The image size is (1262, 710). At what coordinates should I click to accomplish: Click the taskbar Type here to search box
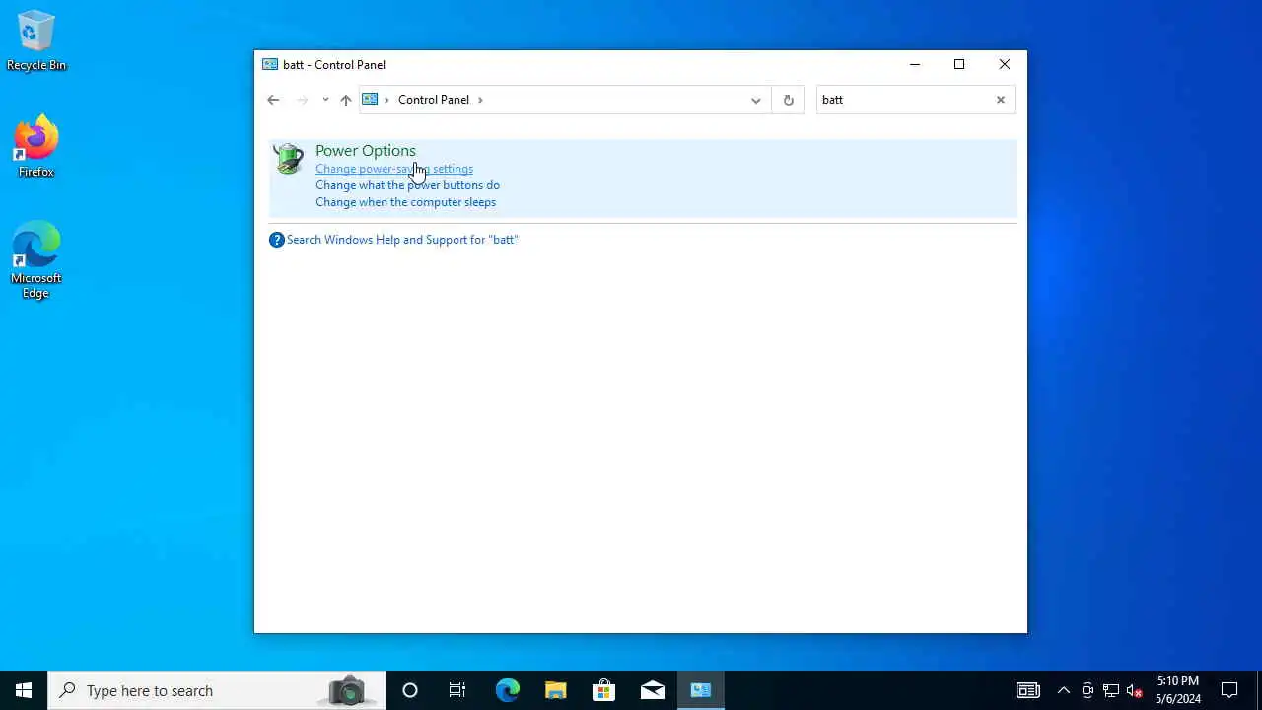[x=217, y=690]
